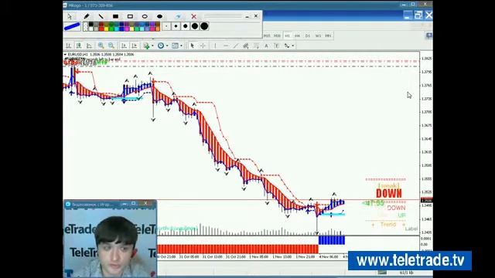Viewport: 495px width, 278px height.
Task: Select the trendline tool
Action: click(x=236, y=46)
